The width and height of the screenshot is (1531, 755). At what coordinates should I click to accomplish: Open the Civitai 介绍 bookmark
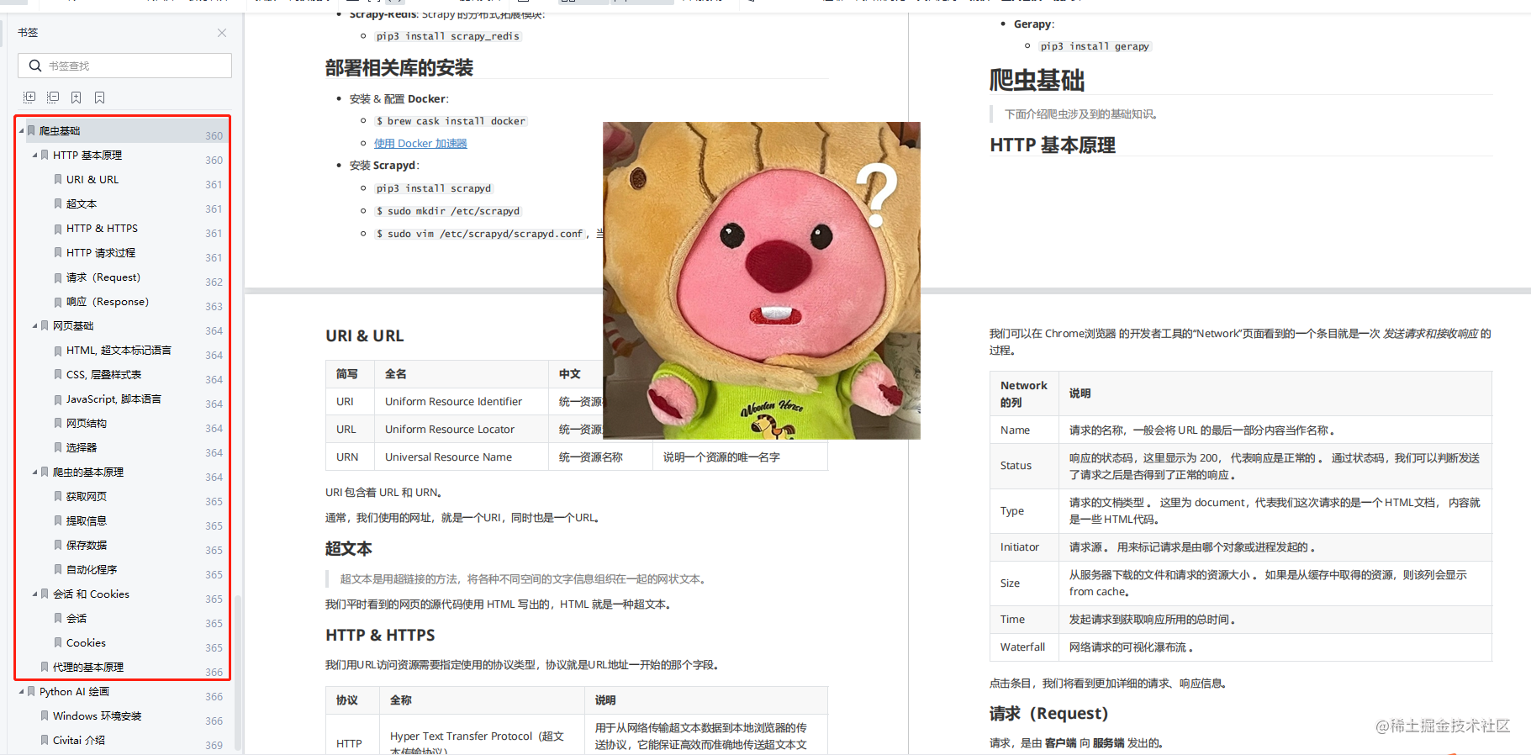[x=79, y=740]
